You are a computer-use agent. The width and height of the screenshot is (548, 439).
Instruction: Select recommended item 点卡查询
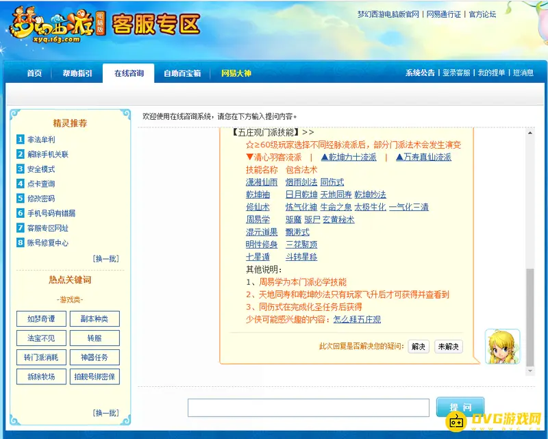point(41,184)
